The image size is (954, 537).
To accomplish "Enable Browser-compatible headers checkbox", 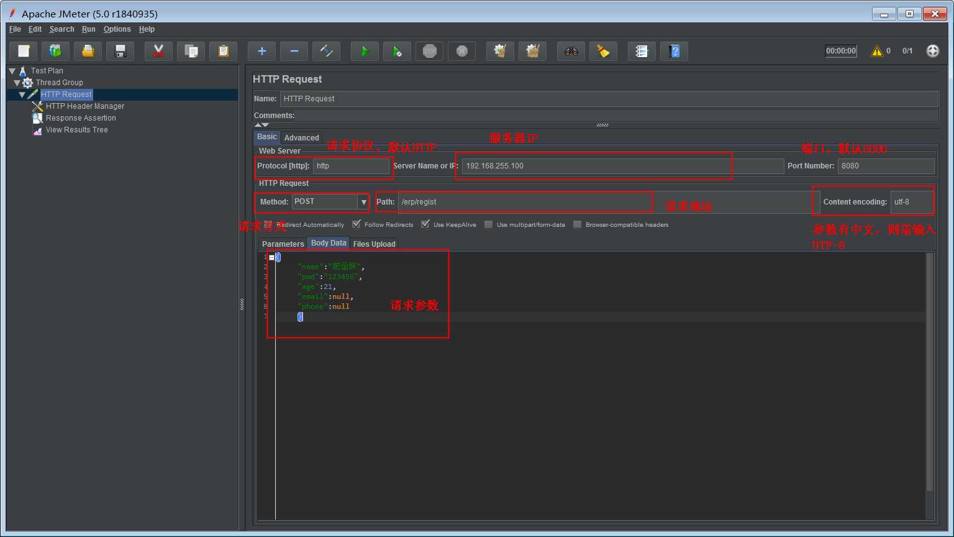I will click(x=578, y=224).
